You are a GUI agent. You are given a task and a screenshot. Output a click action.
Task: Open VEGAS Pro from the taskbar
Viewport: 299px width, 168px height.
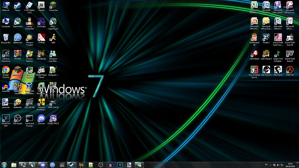point(120,165)
